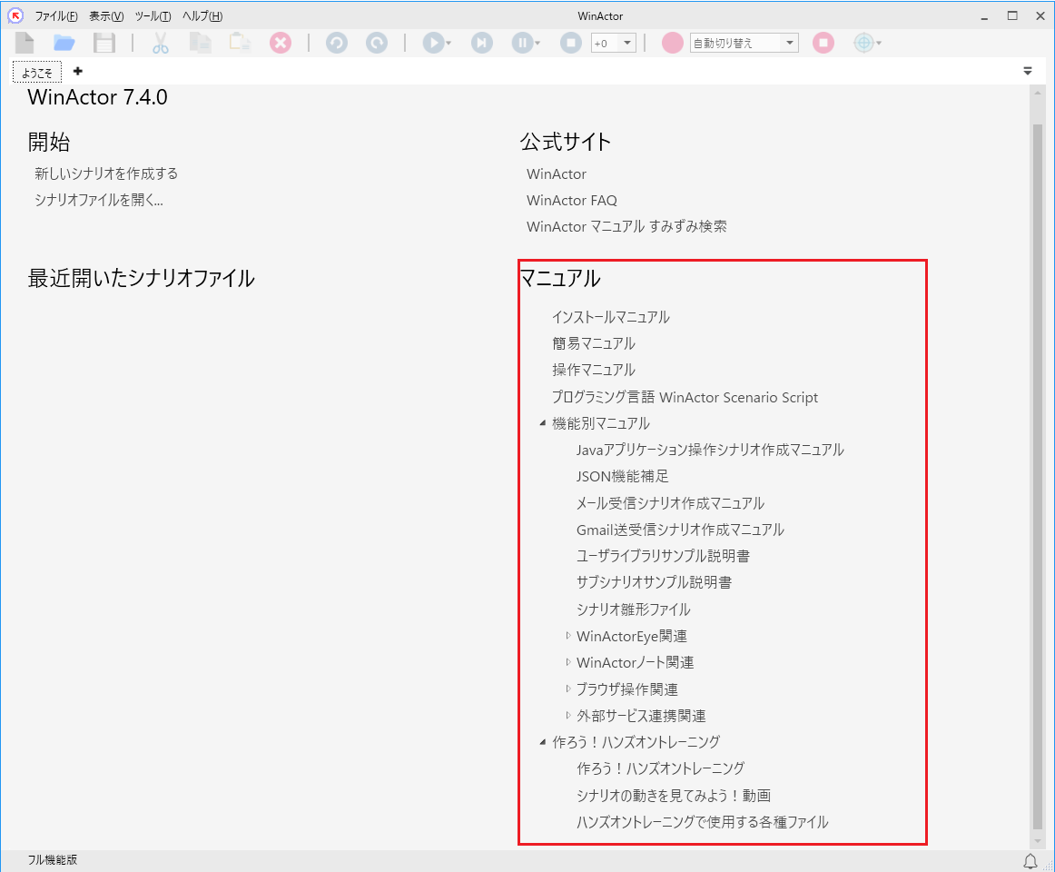This screenshot has width=1055, height=872.
Task: Open the +0 speed dropdown
Action: point(627,43)
